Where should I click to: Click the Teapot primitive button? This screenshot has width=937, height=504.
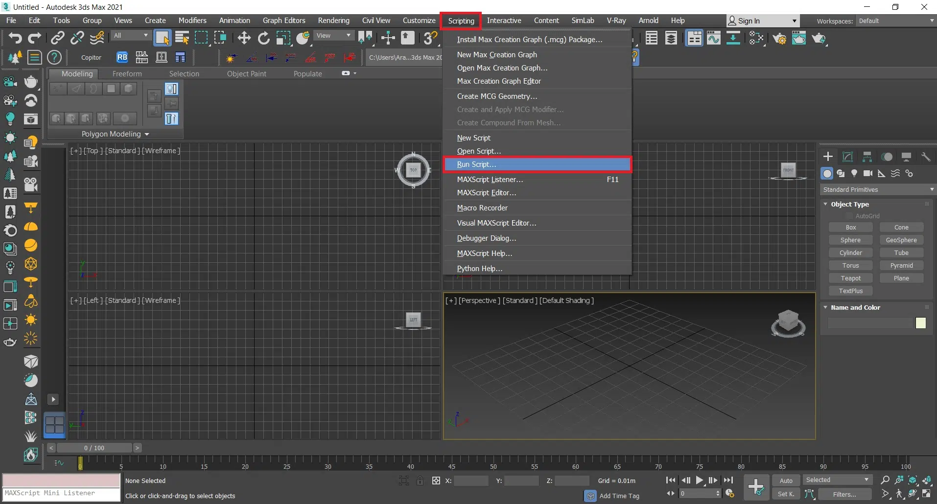850,278
